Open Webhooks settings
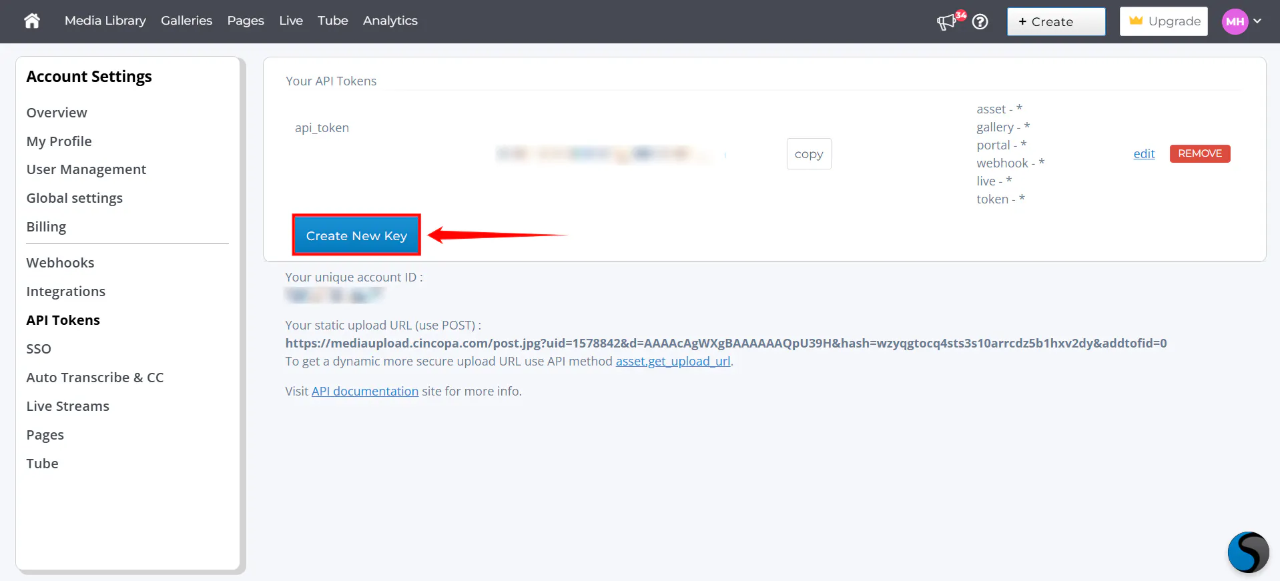 [61, 263]
